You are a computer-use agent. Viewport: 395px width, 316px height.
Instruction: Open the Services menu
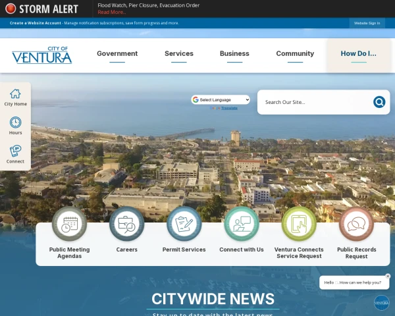[x=179, y=53]
